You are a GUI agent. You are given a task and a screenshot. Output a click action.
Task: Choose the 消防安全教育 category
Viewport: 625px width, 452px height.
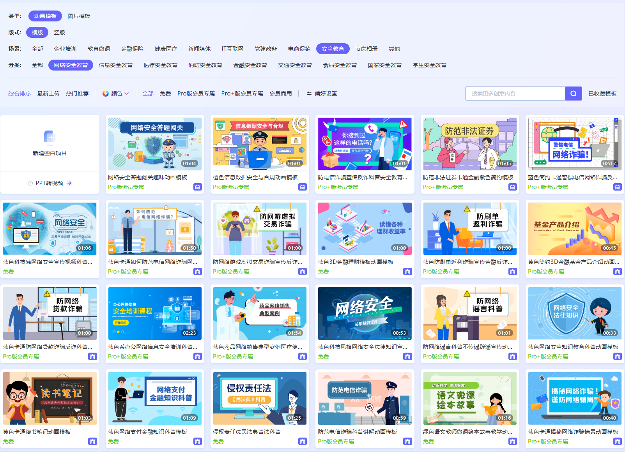[x=205, y=65]
